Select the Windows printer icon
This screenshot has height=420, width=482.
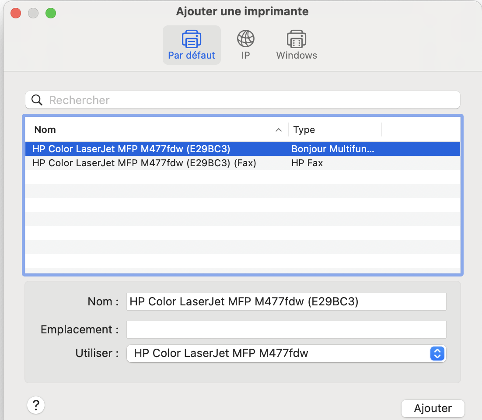tap(296, 39)
